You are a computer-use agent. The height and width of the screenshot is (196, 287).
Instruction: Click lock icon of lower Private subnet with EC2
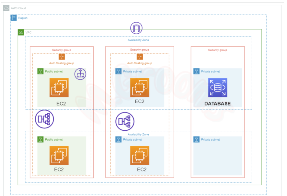119,139
